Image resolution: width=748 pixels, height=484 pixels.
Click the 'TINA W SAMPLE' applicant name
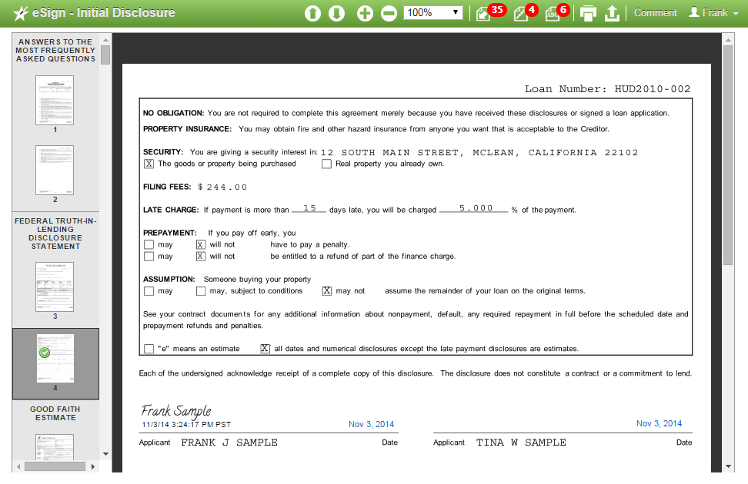(521, 443)
